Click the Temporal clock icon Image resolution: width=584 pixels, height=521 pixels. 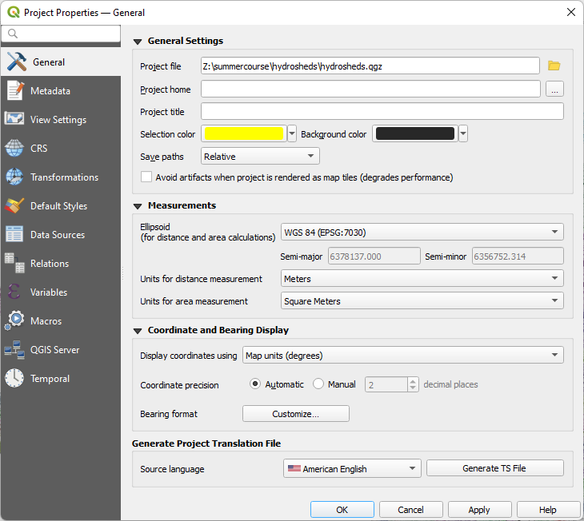(14, 378)
